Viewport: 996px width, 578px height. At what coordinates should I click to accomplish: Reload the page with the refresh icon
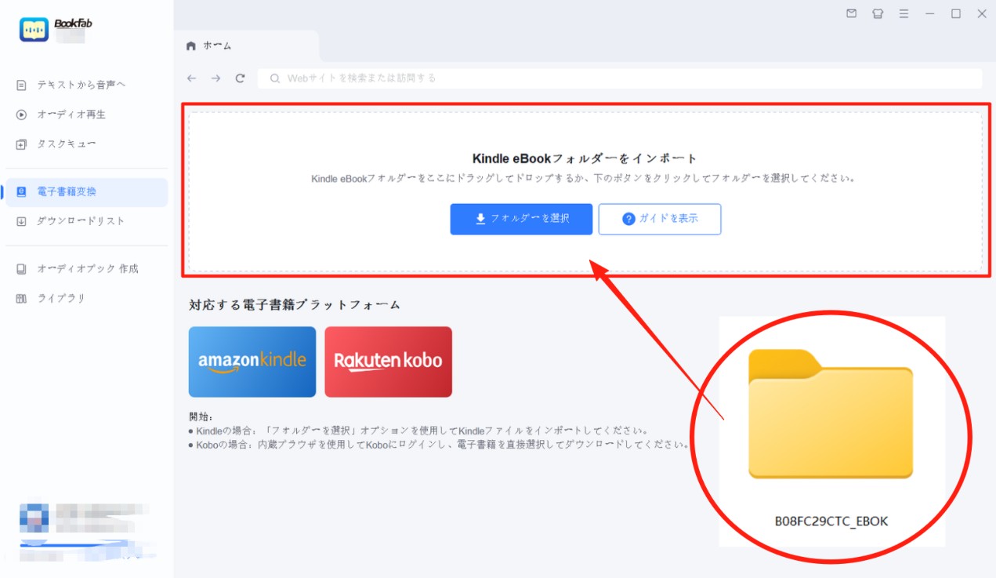241,78
